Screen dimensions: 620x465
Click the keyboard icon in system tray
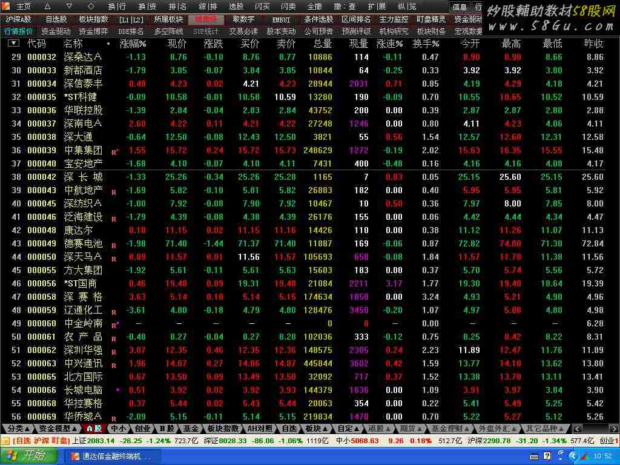[534, 457]
